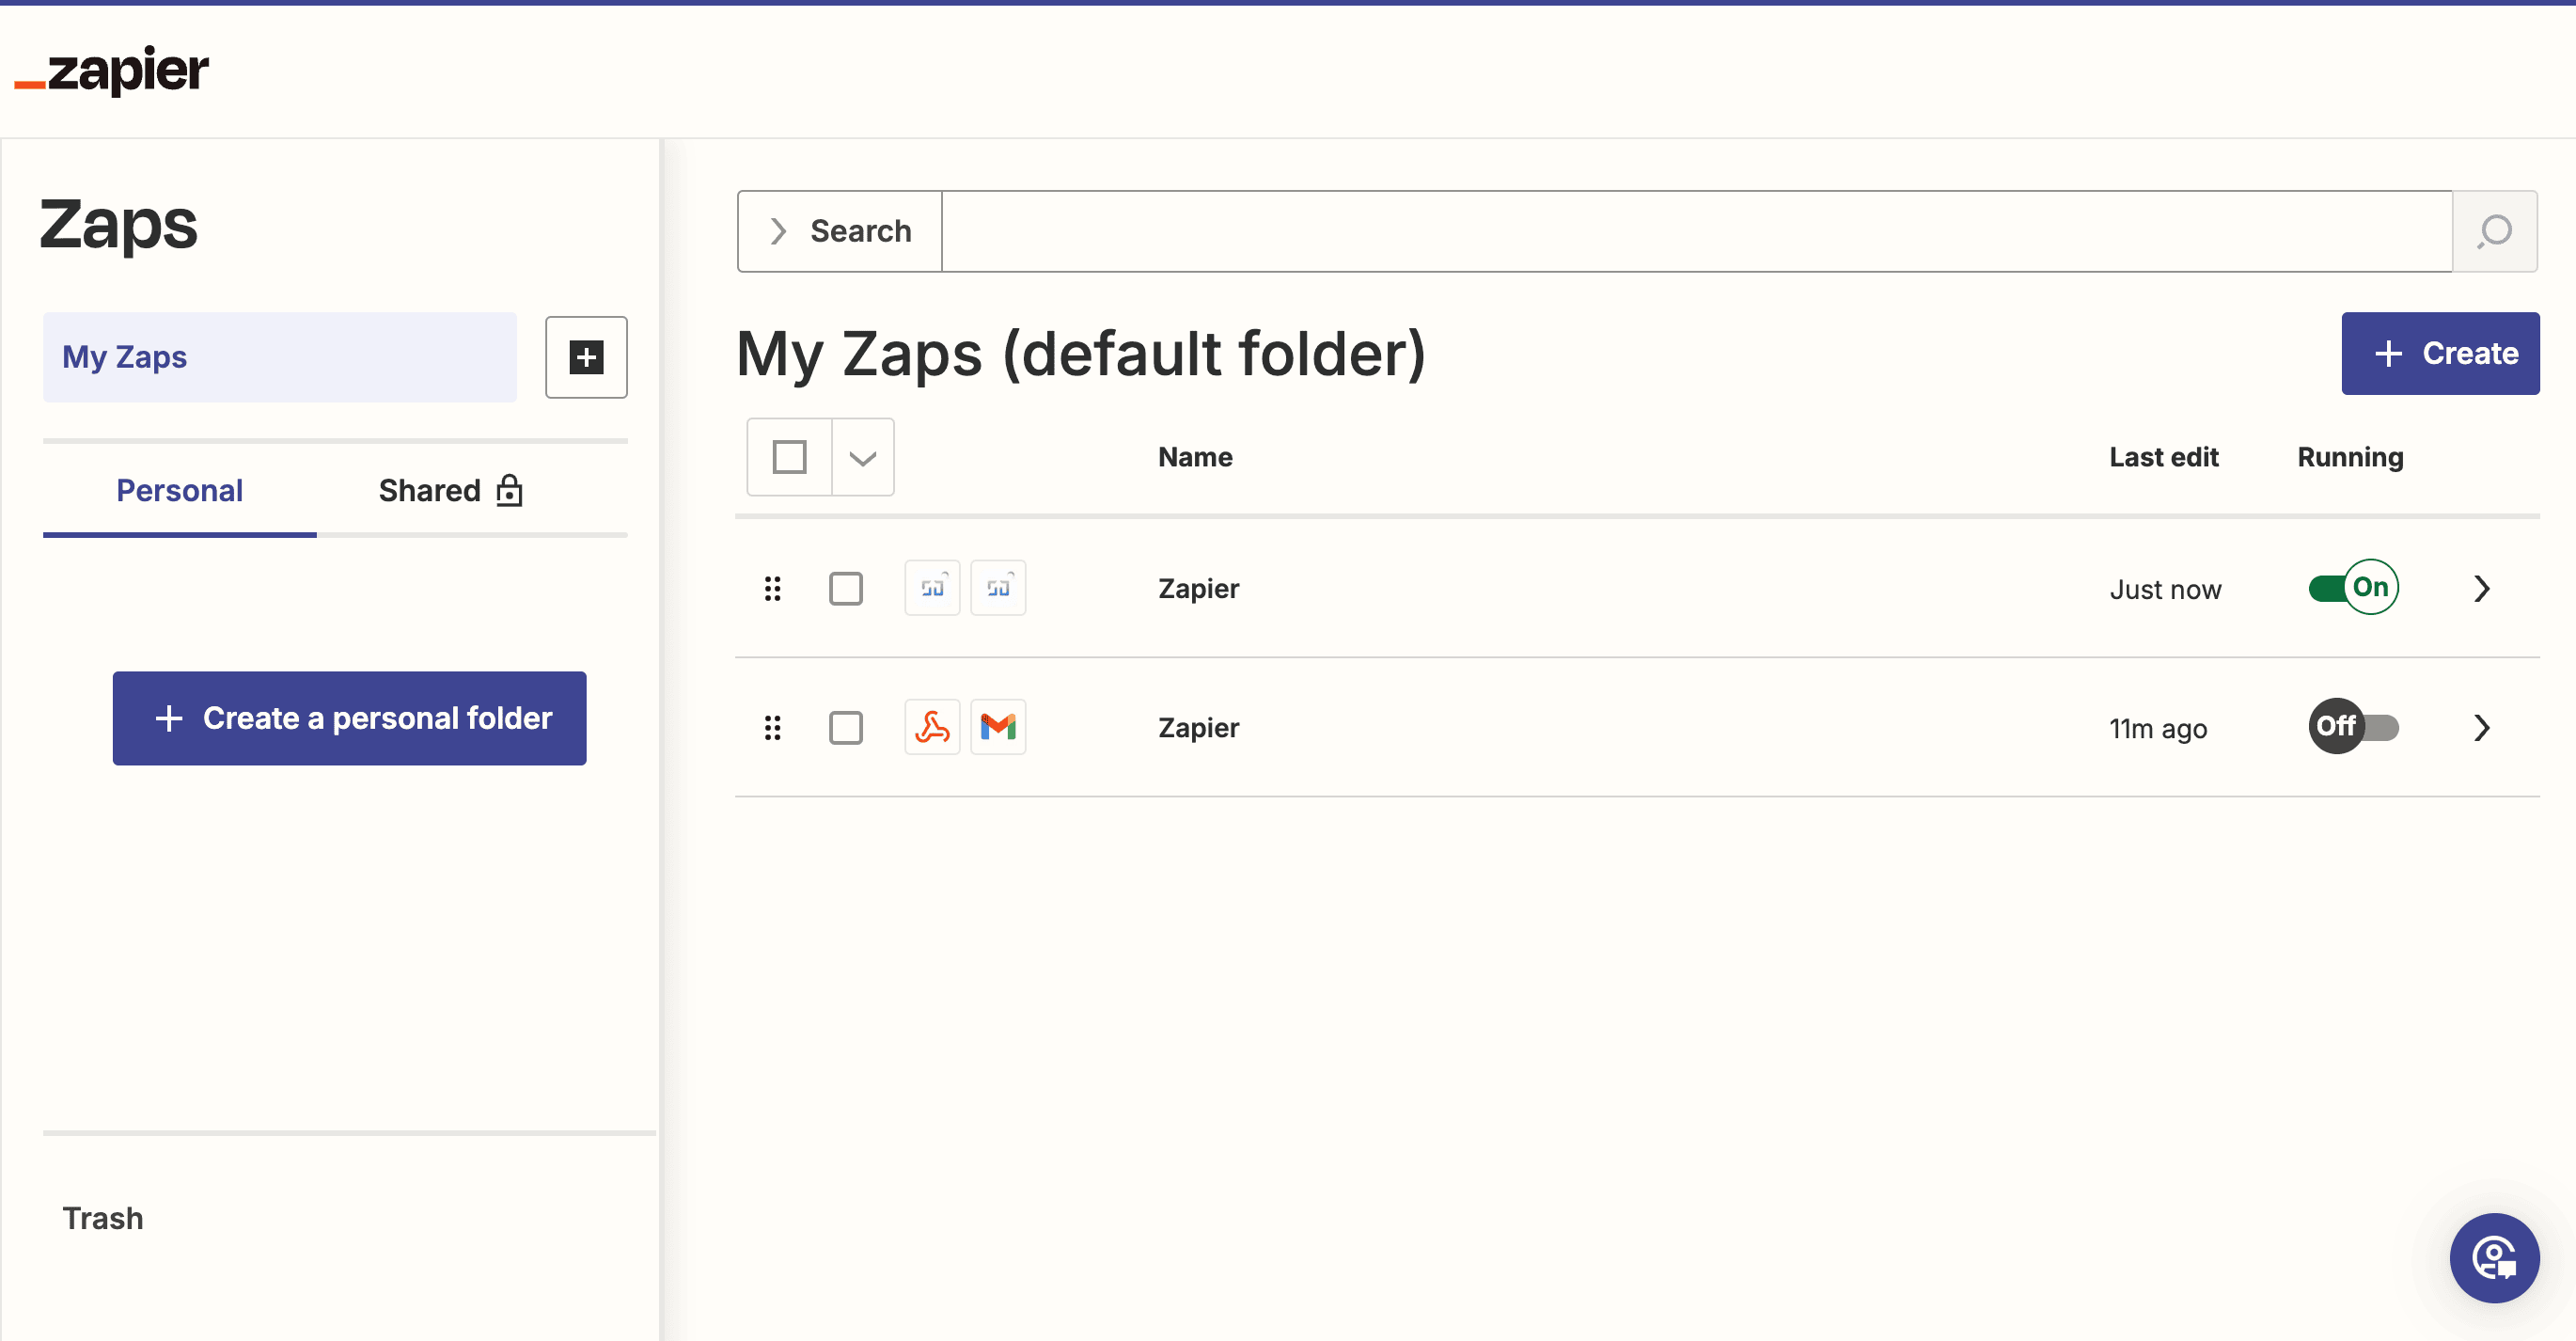Viewport: 2576px width, 1341px height.
Task: Switch to the Personal tab
Action: [x=180, y=490]
